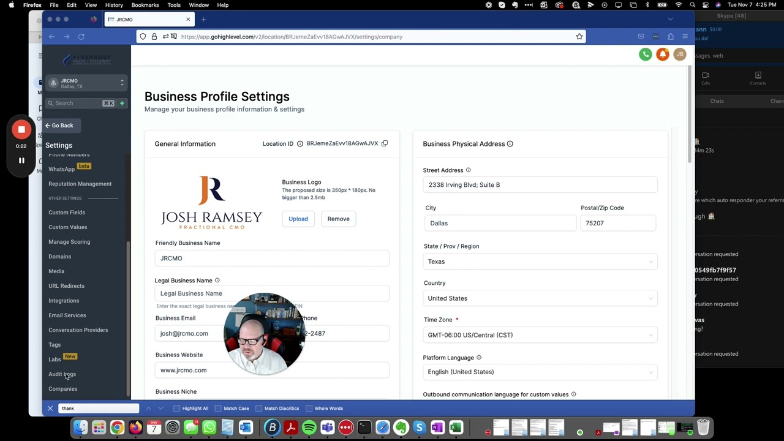Viewport: 784px width, 441px height.
Task: Copy the Location ID to clipboard
Action: 385,143
